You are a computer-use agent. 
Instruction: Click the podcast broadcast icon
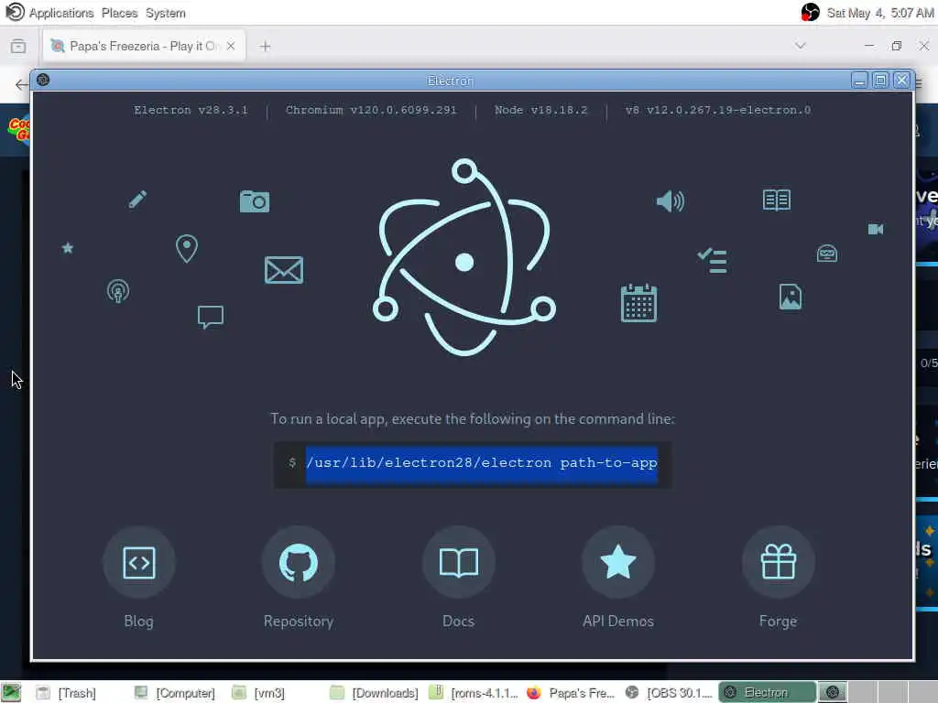(x=118, y=291)
